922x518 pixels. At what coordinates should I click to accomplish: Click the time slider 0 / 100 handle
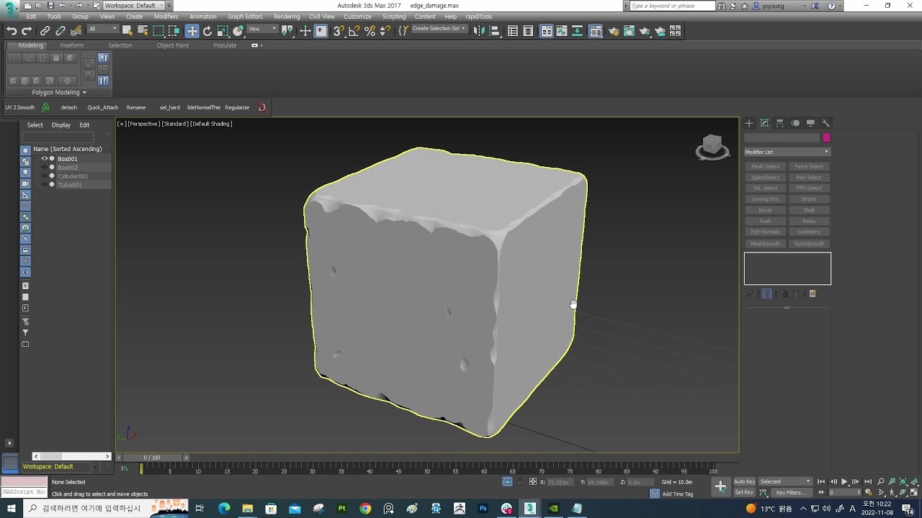tap(152, 458)
